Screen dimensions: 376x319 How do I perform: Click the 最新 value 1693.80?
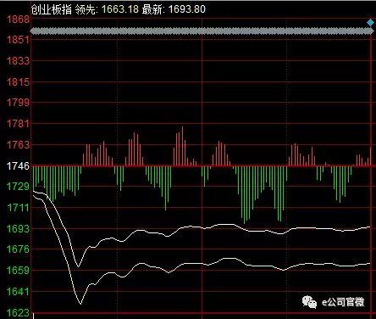click(187, 9)
